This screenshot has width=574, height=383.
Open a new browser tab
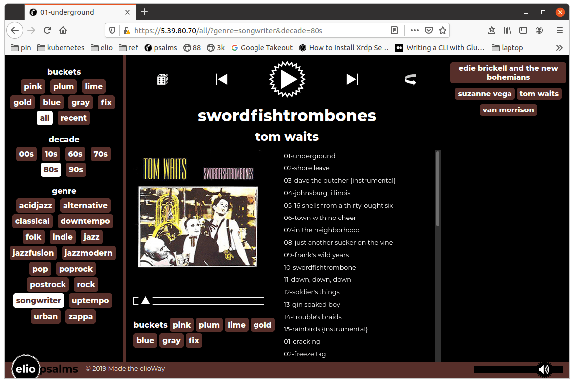[x=144, y=12]
